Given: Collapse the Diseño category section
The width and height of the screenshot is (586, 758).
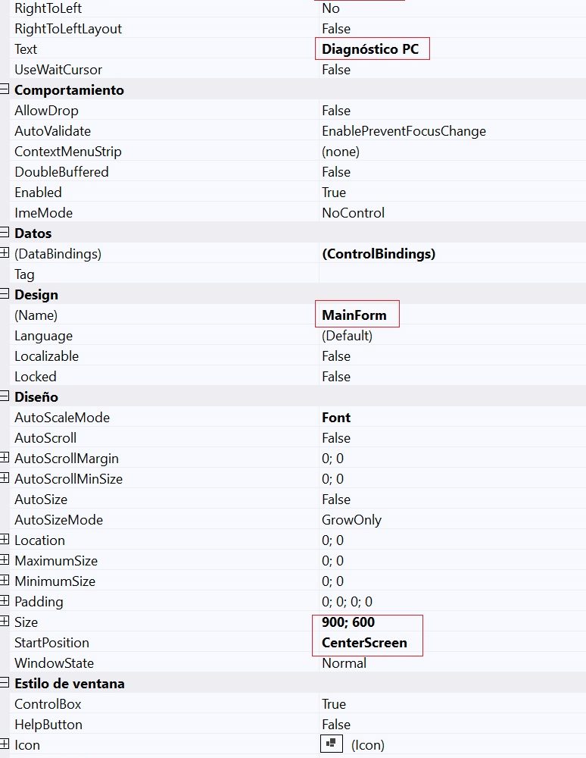Looking at the screenshot, I should 5,397.
